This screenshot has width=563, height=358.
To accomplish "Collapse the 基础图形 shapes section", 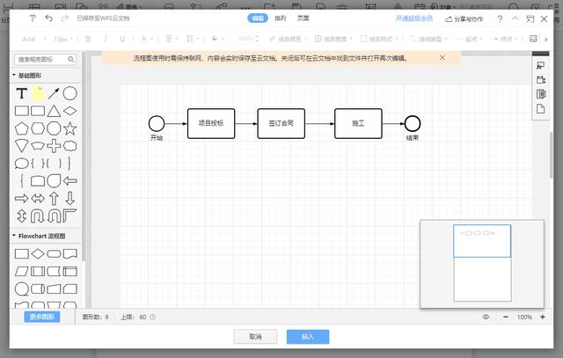I will click(14, 76).
